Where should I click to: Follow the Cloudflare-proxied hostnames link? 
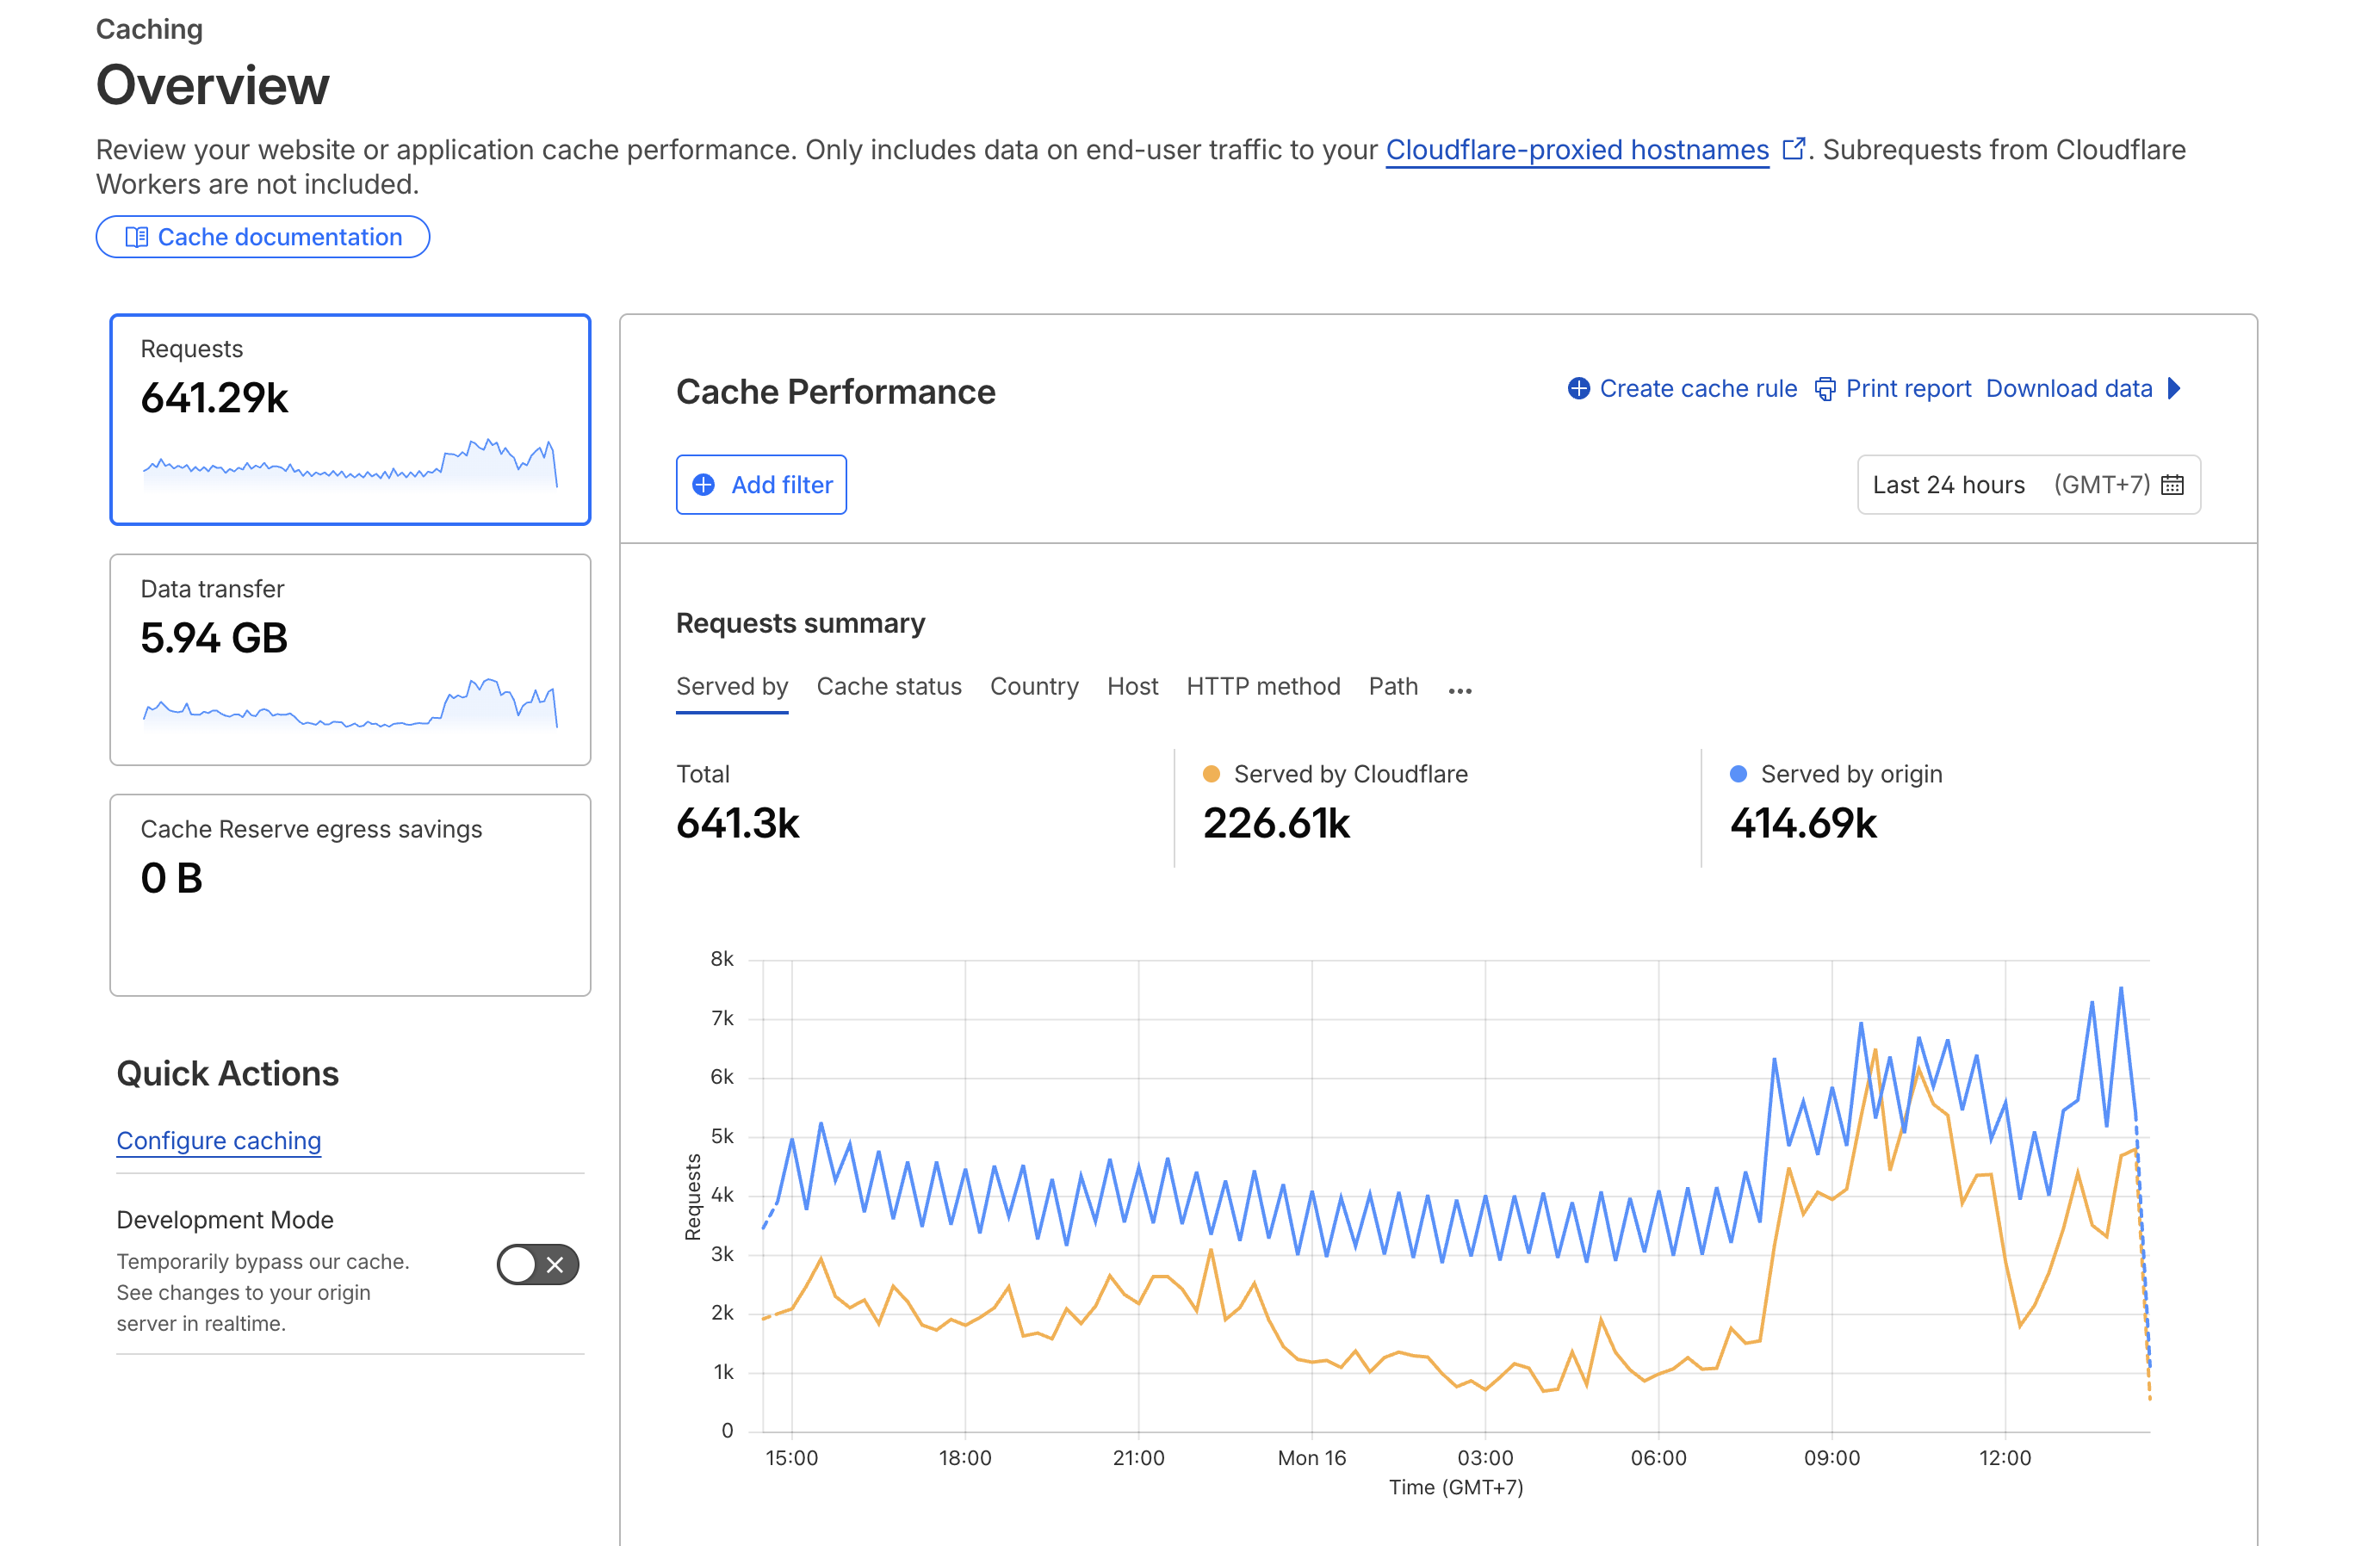pos(1577,149)
